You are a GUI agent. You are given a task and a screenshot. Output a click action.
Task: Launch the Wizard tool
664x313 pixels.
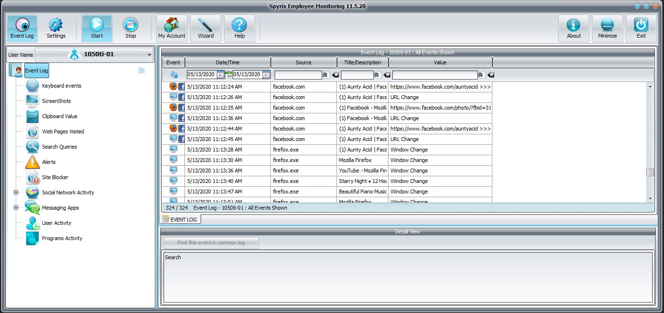[205, 29]
